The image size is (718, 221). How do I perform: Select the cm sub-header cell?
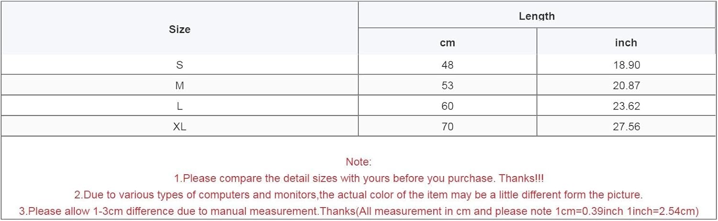(448, 43)
